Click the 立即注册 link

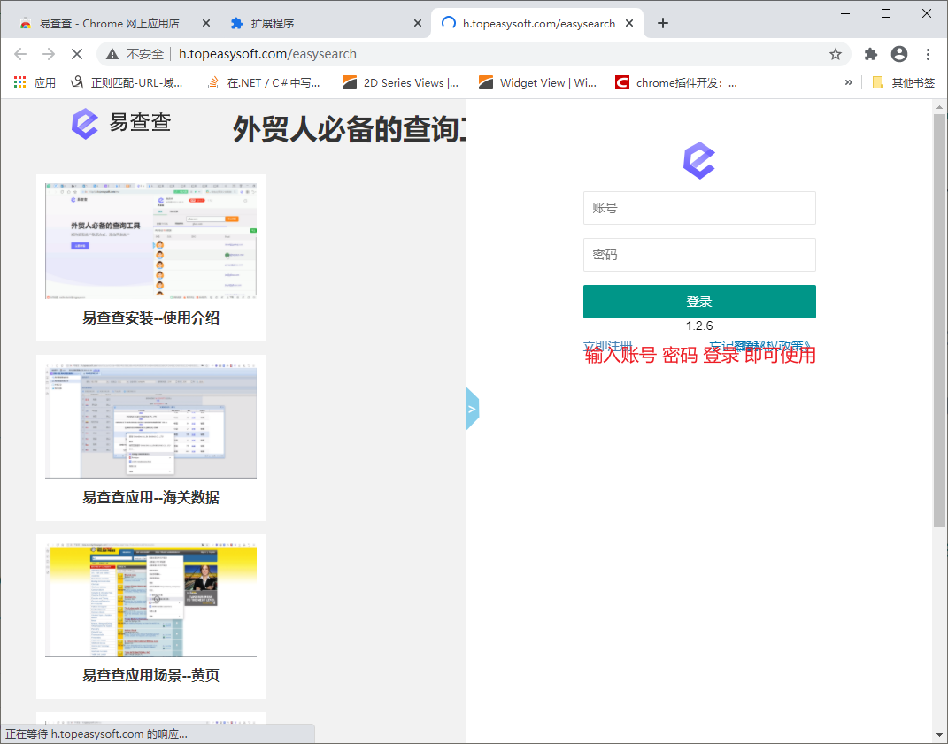607,345
